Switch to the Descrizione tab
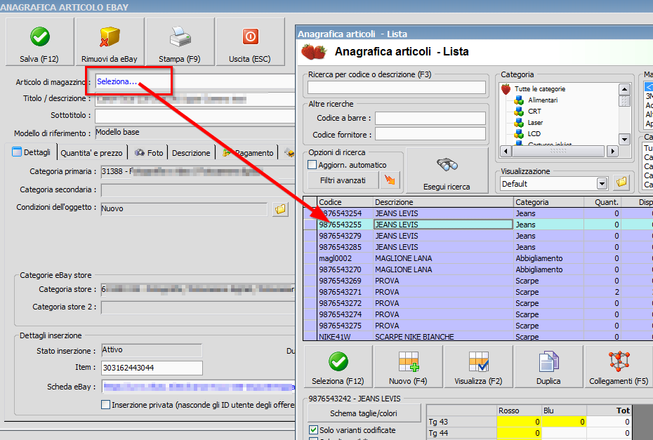Image resolution: width=653 pixels, height=440 pixels. pyautogui.click(x=191, y=153)
